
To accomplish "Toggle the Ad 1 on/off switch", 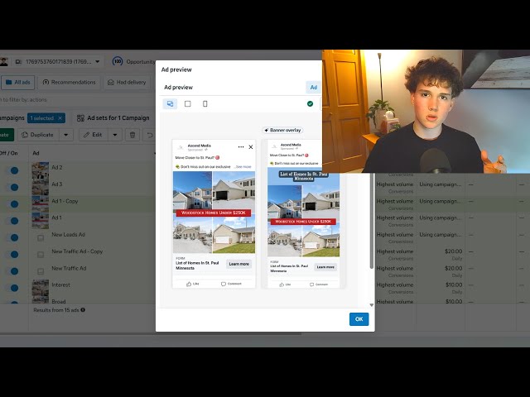I will tap(12, 221).
